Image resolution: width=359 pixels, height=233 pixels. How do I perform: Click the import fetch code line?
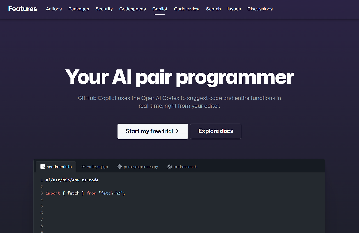click(85, 193)
